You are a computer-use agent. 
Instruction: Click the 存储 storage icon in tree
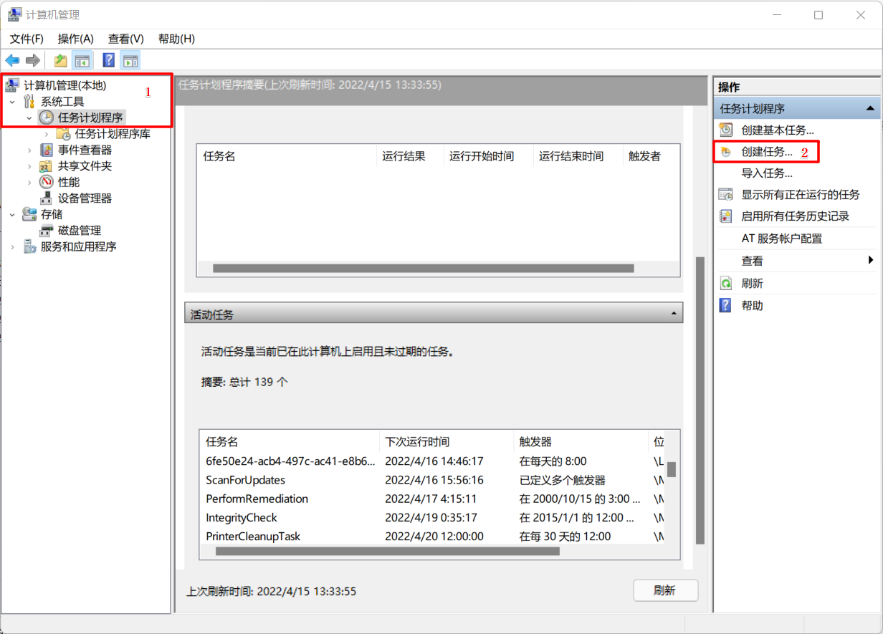pos(29,214)
